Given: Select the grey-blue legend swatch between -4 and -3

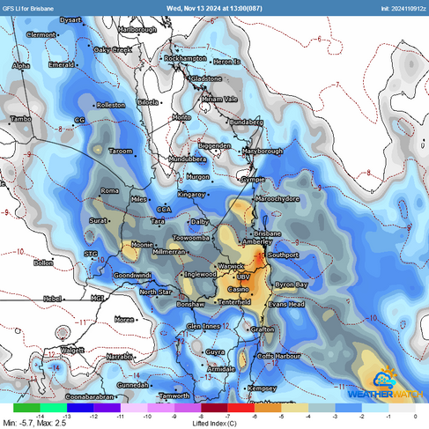Looking at the screenshot, I should pyautogui.click(x=322, y=408).
